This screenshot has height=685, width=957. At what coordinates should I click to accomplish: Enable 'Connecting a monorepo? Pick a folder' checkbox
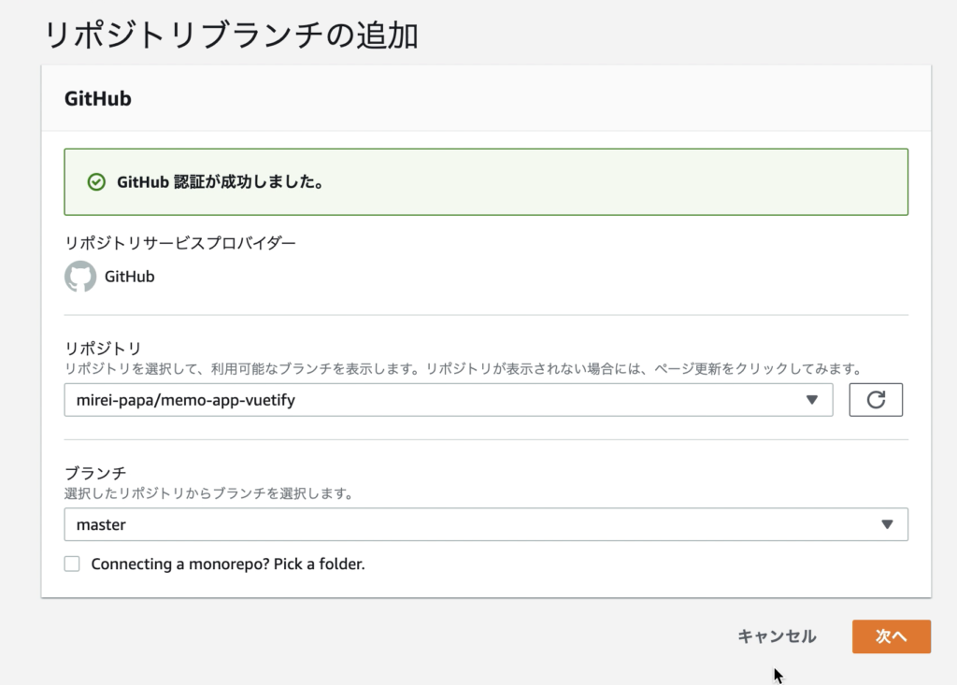click(x=72, y=564)
